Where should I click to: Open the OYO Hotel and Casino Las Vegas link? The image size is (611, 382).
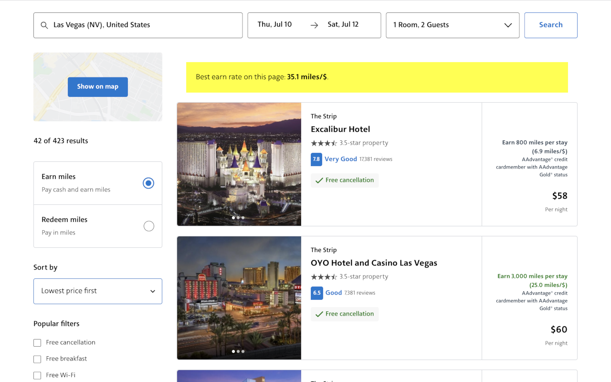374,263
